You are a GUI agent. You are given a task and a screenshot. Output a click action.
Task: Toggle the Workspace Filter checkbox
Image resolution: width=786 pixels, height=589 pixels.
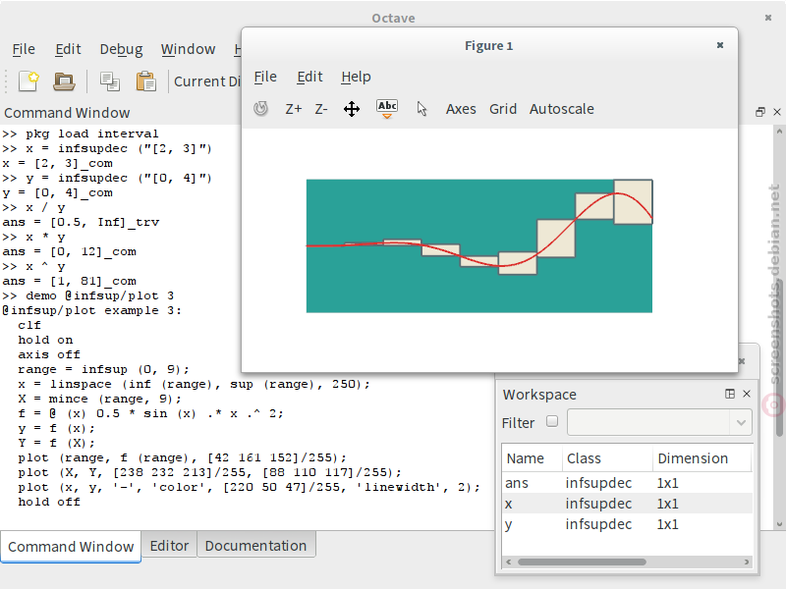tap(552, 421)
